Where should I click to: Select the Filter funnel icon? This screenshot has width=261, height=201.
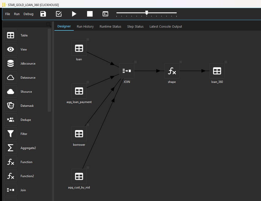[11, 134]
